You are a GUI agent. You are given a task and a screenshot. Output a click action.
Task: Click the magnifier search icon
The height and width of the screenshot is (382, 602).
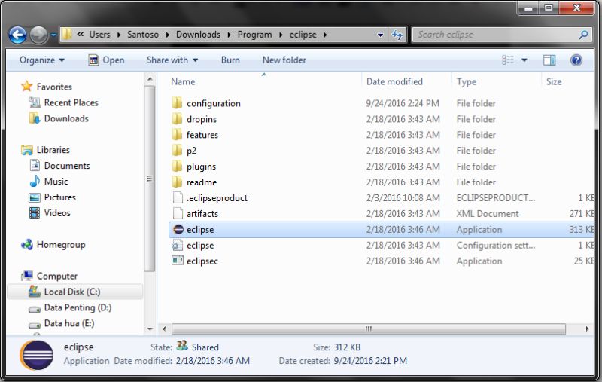[x=584, y=35]
